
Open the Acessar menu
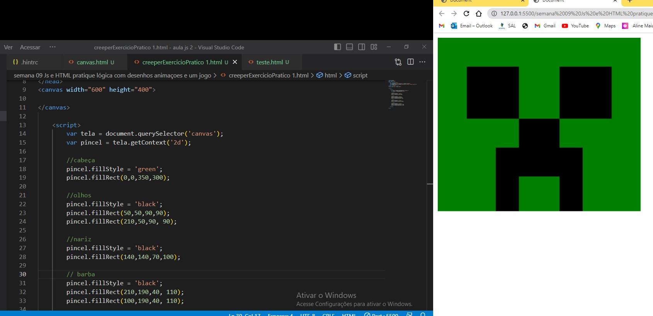(30, 47)
